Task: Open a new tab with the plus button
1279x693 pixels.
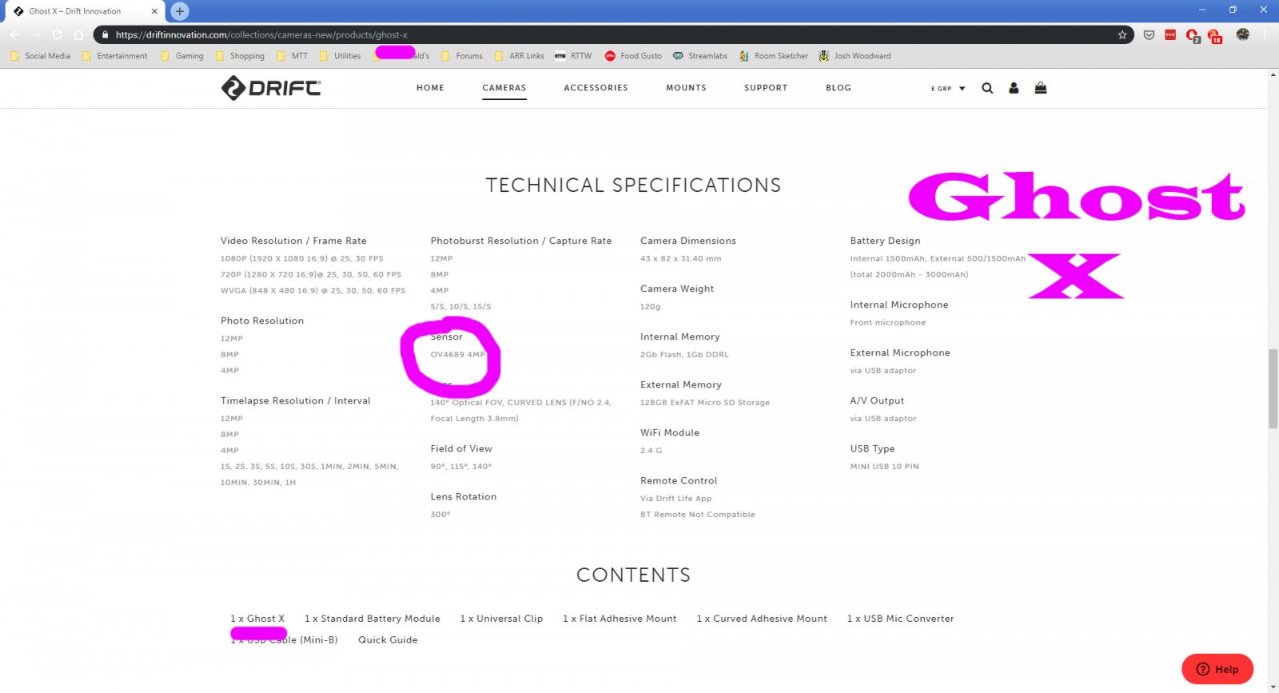Action: click(x=180, y=11)
